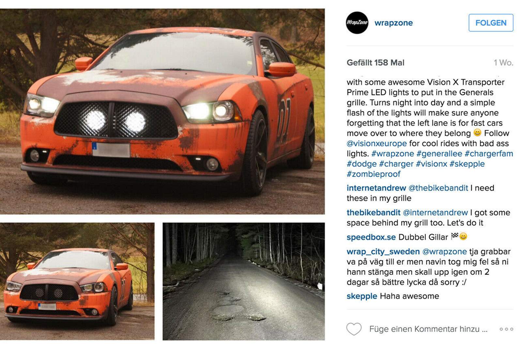
Task: Open the @visionxeurope mention link
Action: (x=376, y=143)
